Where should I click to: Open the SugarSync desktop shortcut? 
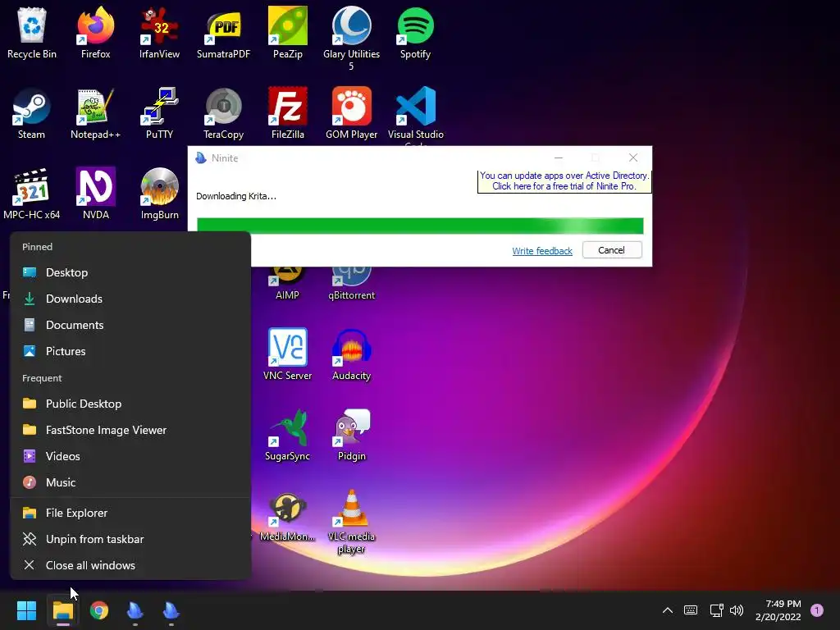[x=288, y=435]
